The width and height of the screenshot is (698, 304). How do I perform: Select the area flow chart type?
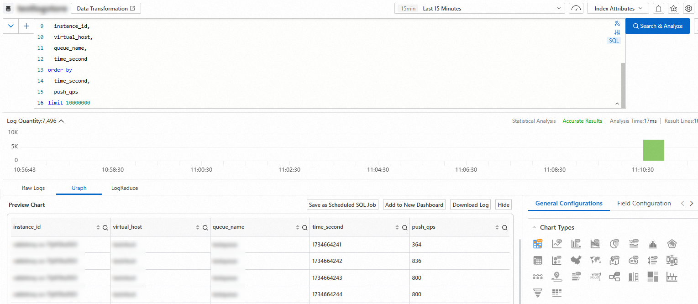click(x=595, y=244)
